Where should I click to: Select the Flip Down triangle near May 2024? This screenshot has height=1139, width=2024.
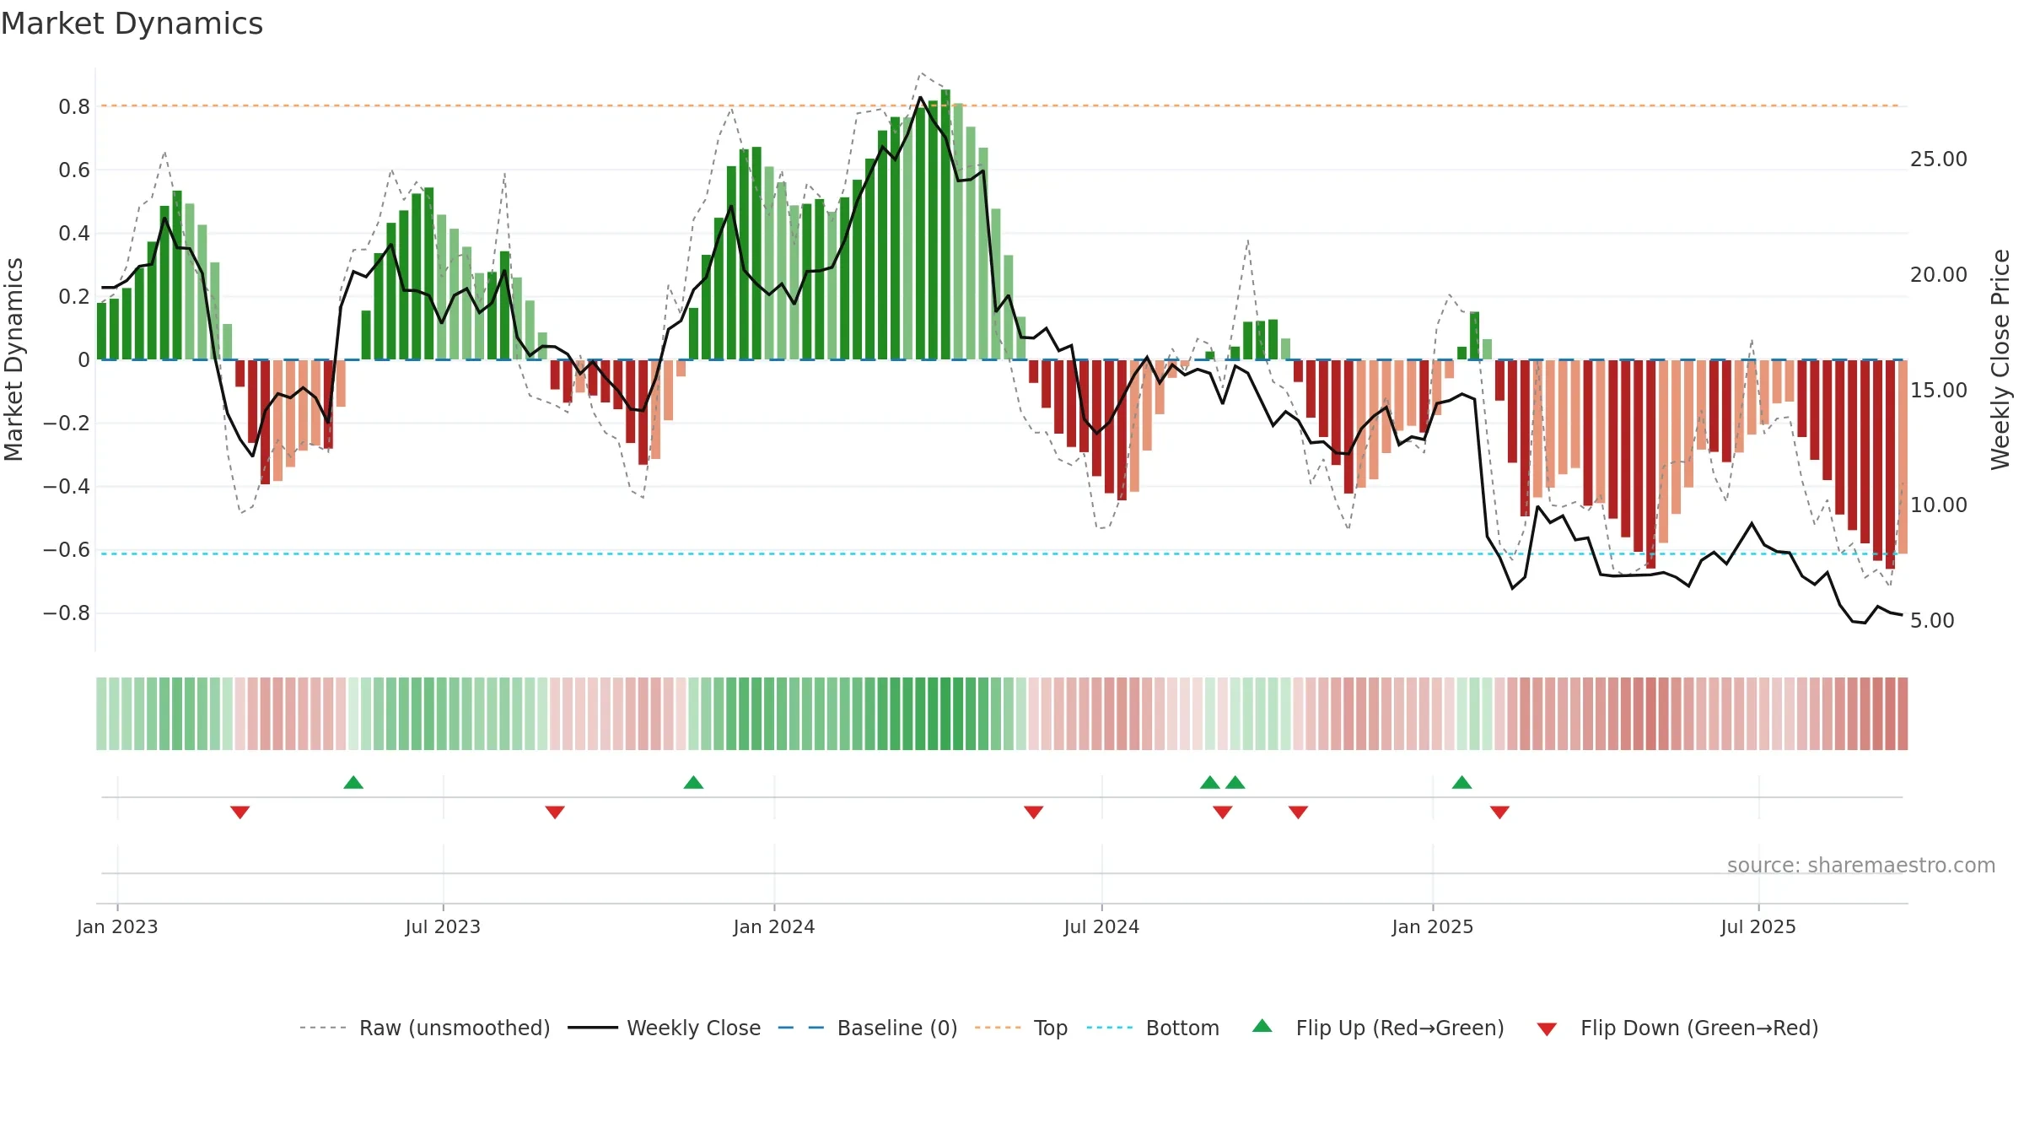[1033, 812]
